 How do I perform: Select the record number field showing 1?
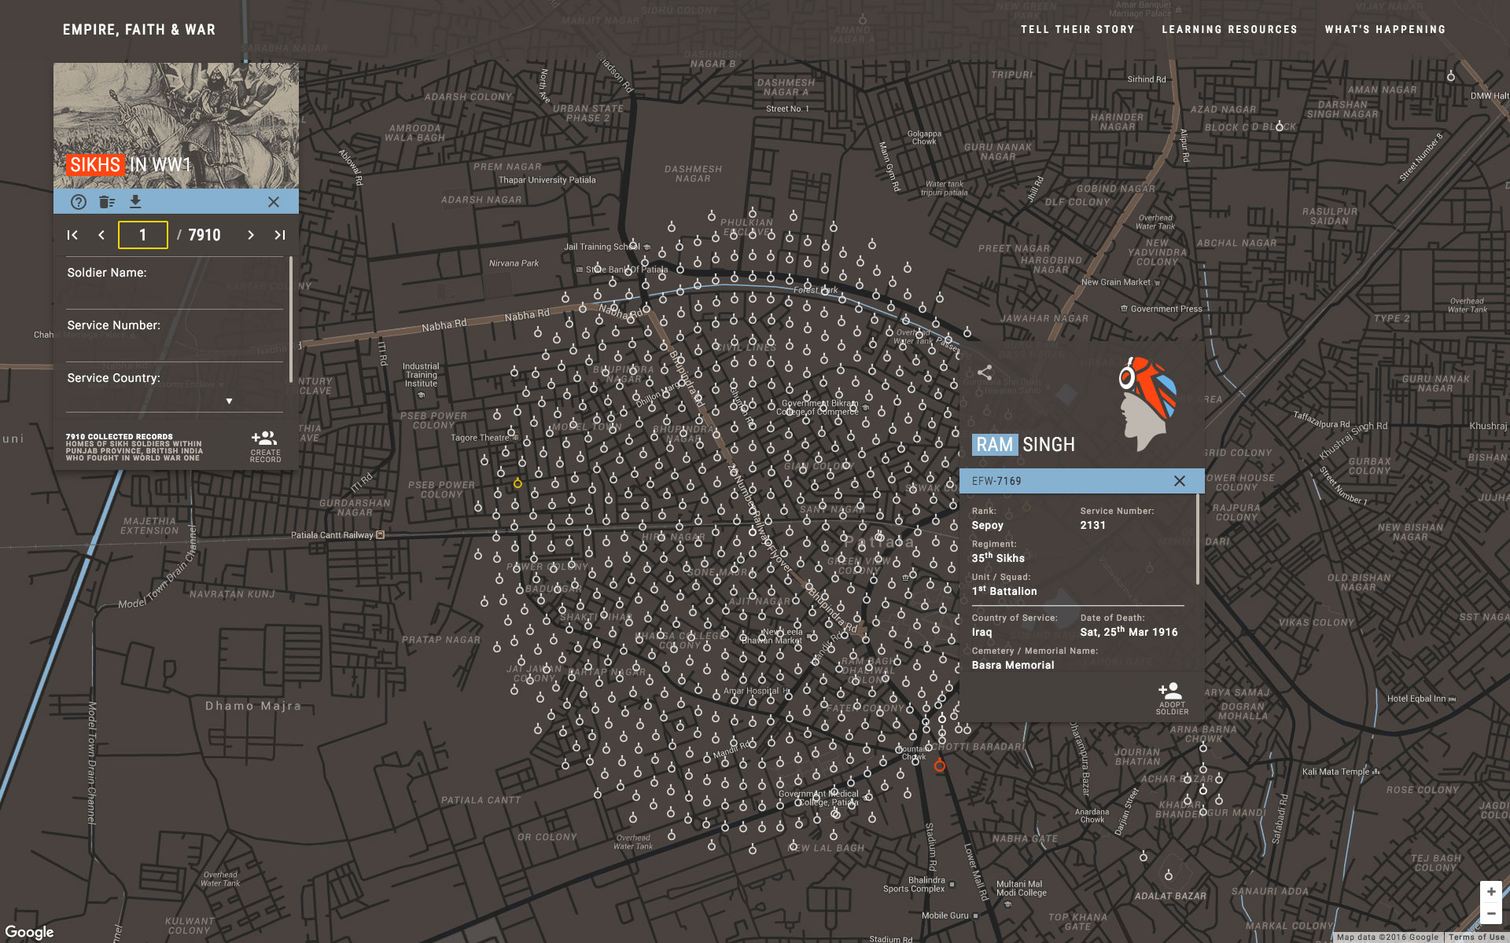142,235
